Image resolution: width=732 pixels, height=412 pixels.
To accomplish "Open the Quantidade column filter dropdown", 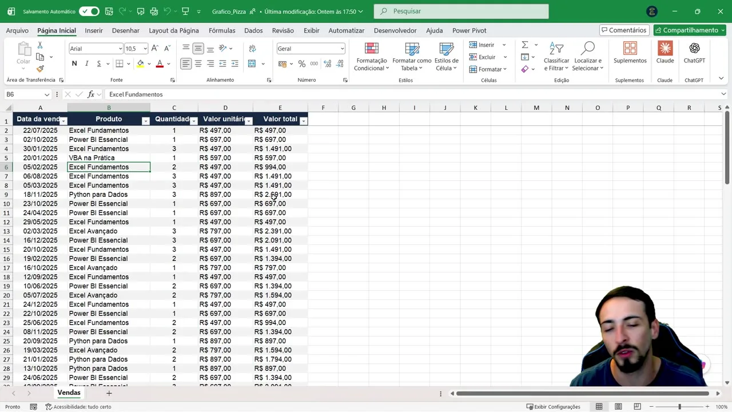I will 193,121.
